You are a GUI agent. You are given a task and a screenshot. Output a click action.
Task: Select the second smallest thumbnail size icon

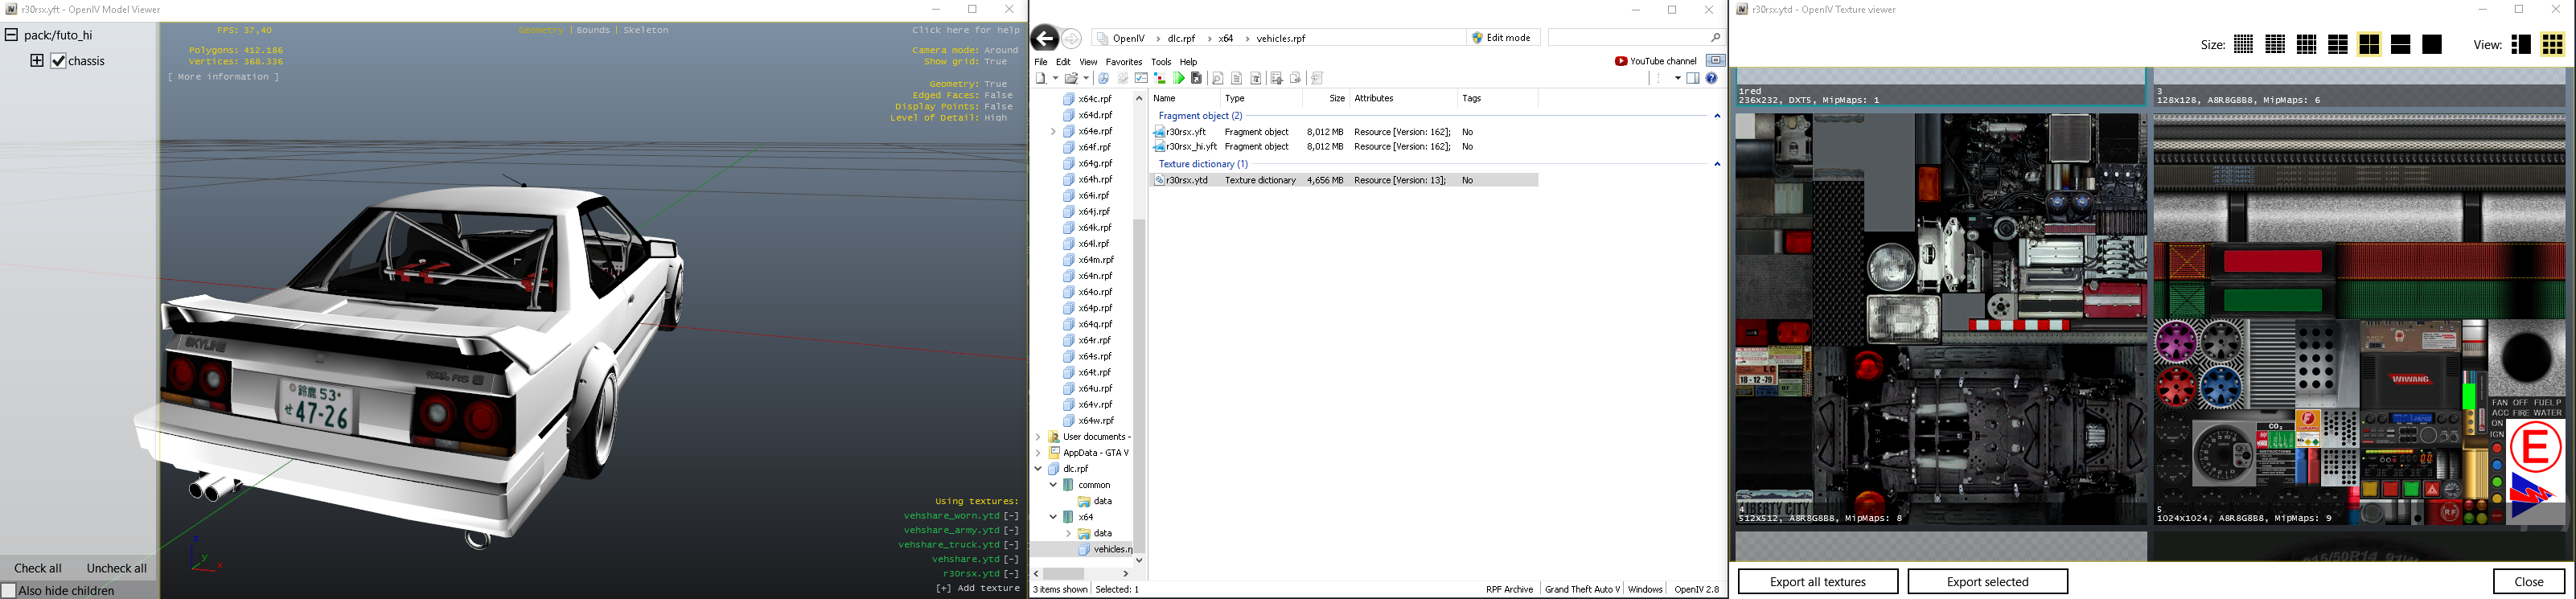pos(2275,45)
